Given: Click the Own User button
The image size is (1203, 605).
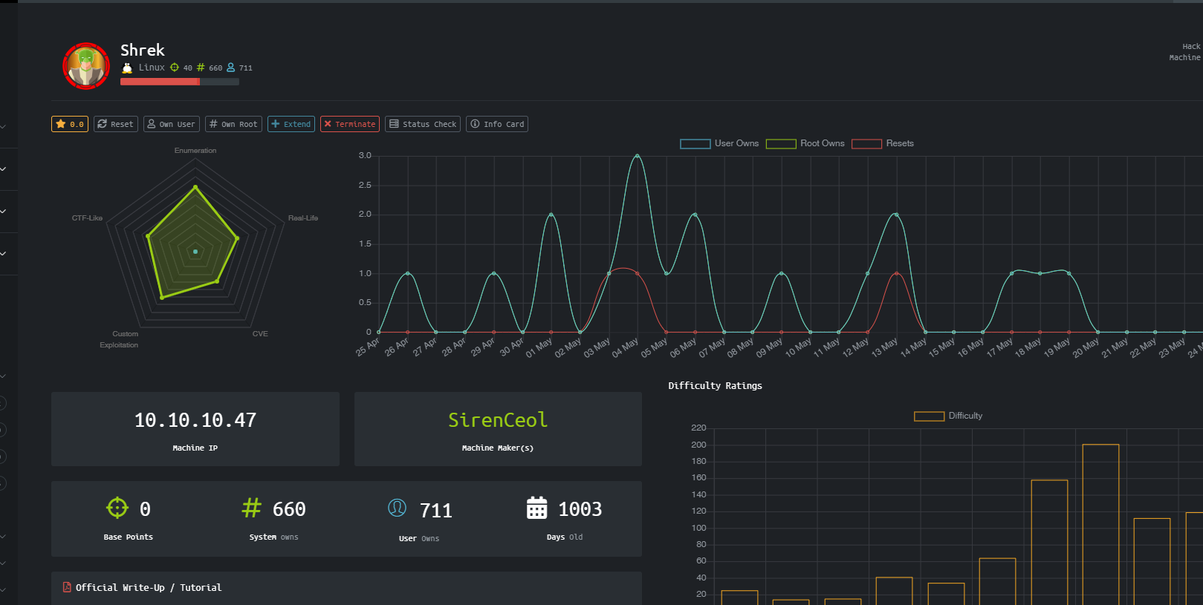Looking at the screenshot, I should (171, 124).
